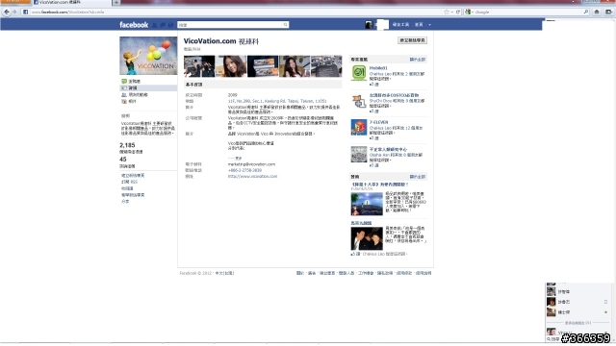Open a new browser tab with the plus button
The image size is (616, 346).
[116, 2]
